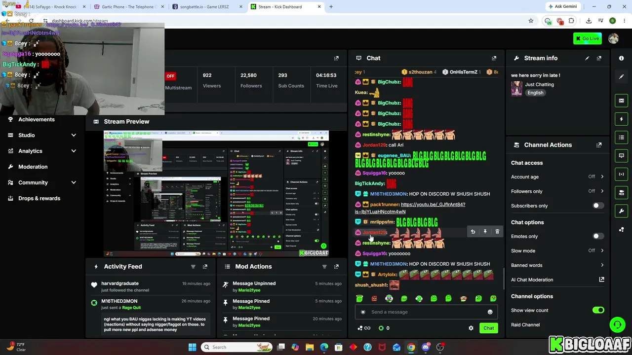Click the Just Chatting category thumbnail

516,88
